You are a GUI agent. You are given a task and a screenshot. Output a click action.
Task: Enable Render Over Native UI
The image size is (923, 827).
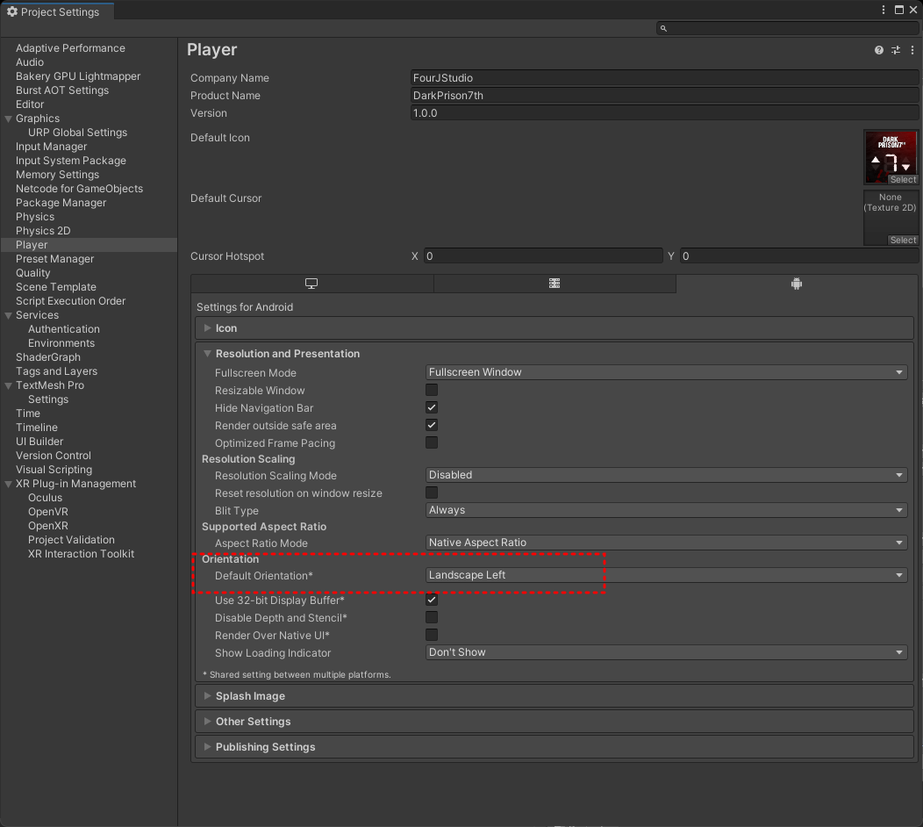click(x=432, y=635)
